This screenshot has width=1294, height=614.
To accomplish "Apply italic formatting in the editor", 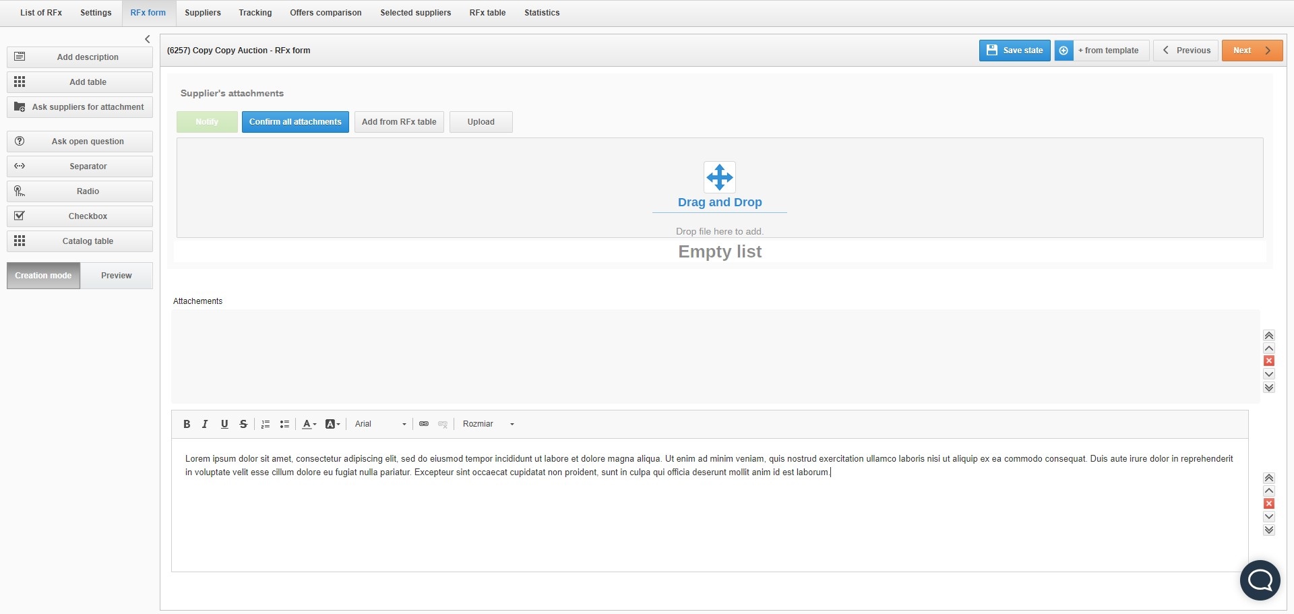I will [x=205, y=424].
